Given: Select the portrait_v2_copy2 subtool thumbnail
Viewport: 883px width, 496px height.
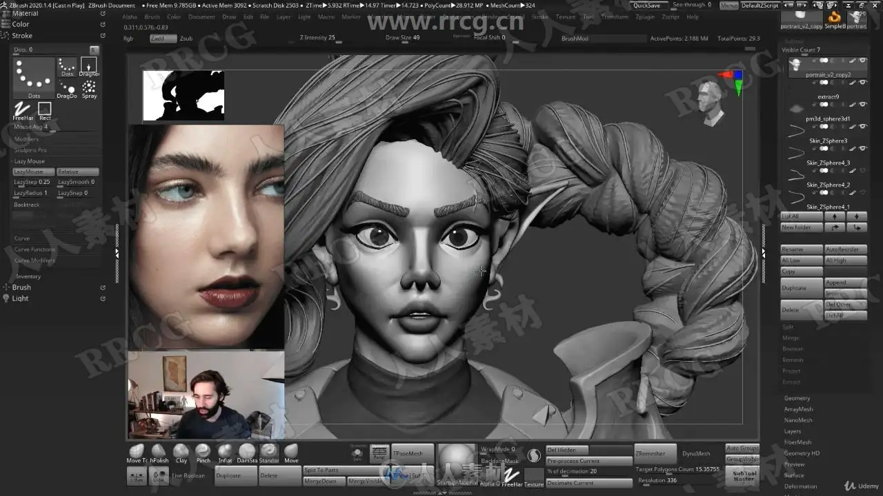Looking at the screenshot, I should click(x=795, y=65).
